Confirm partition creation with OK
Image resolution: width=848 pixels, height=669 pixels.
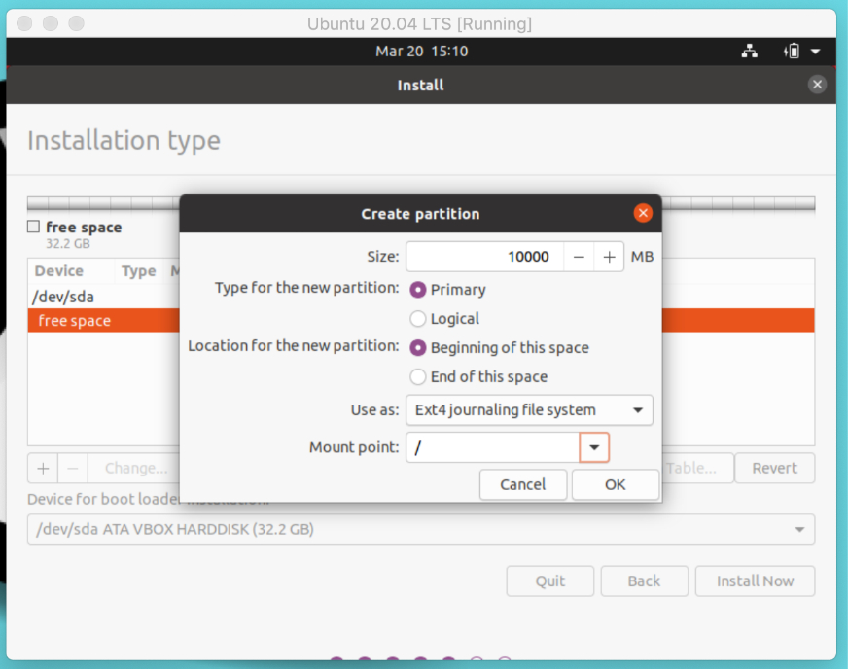[616, 484]
